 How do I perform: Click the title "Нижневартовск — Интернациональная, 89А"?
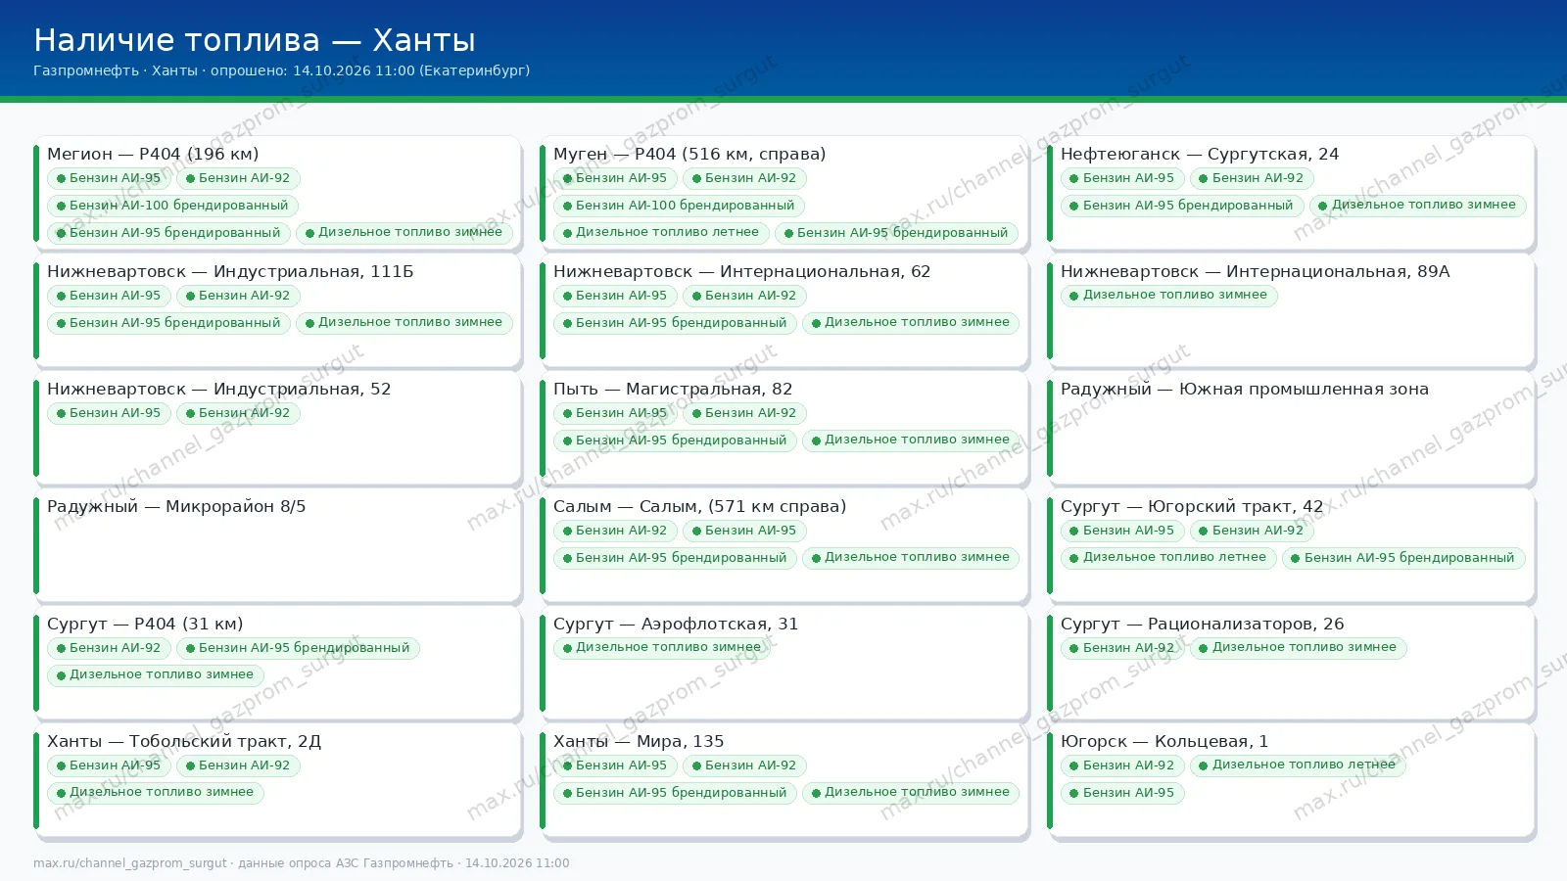tap(1256, 271)
